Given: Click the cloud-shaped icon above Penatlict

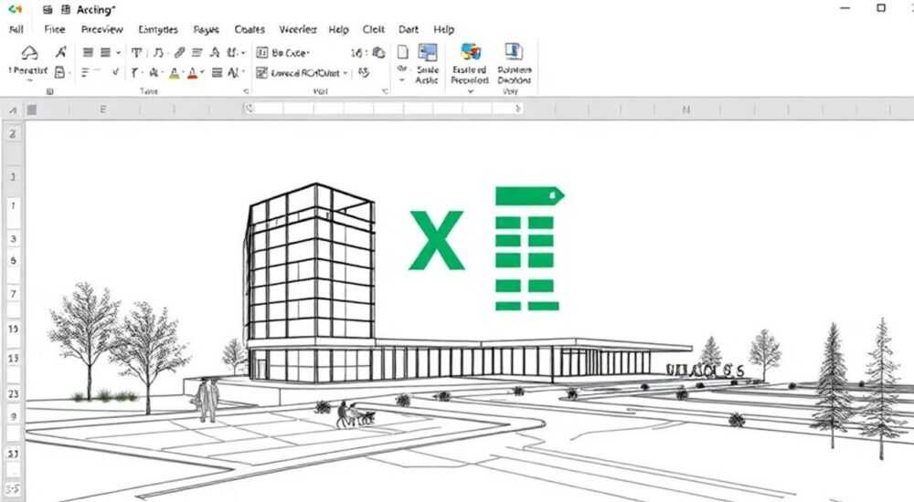Looking at the screenshot, I should [29, 53].
